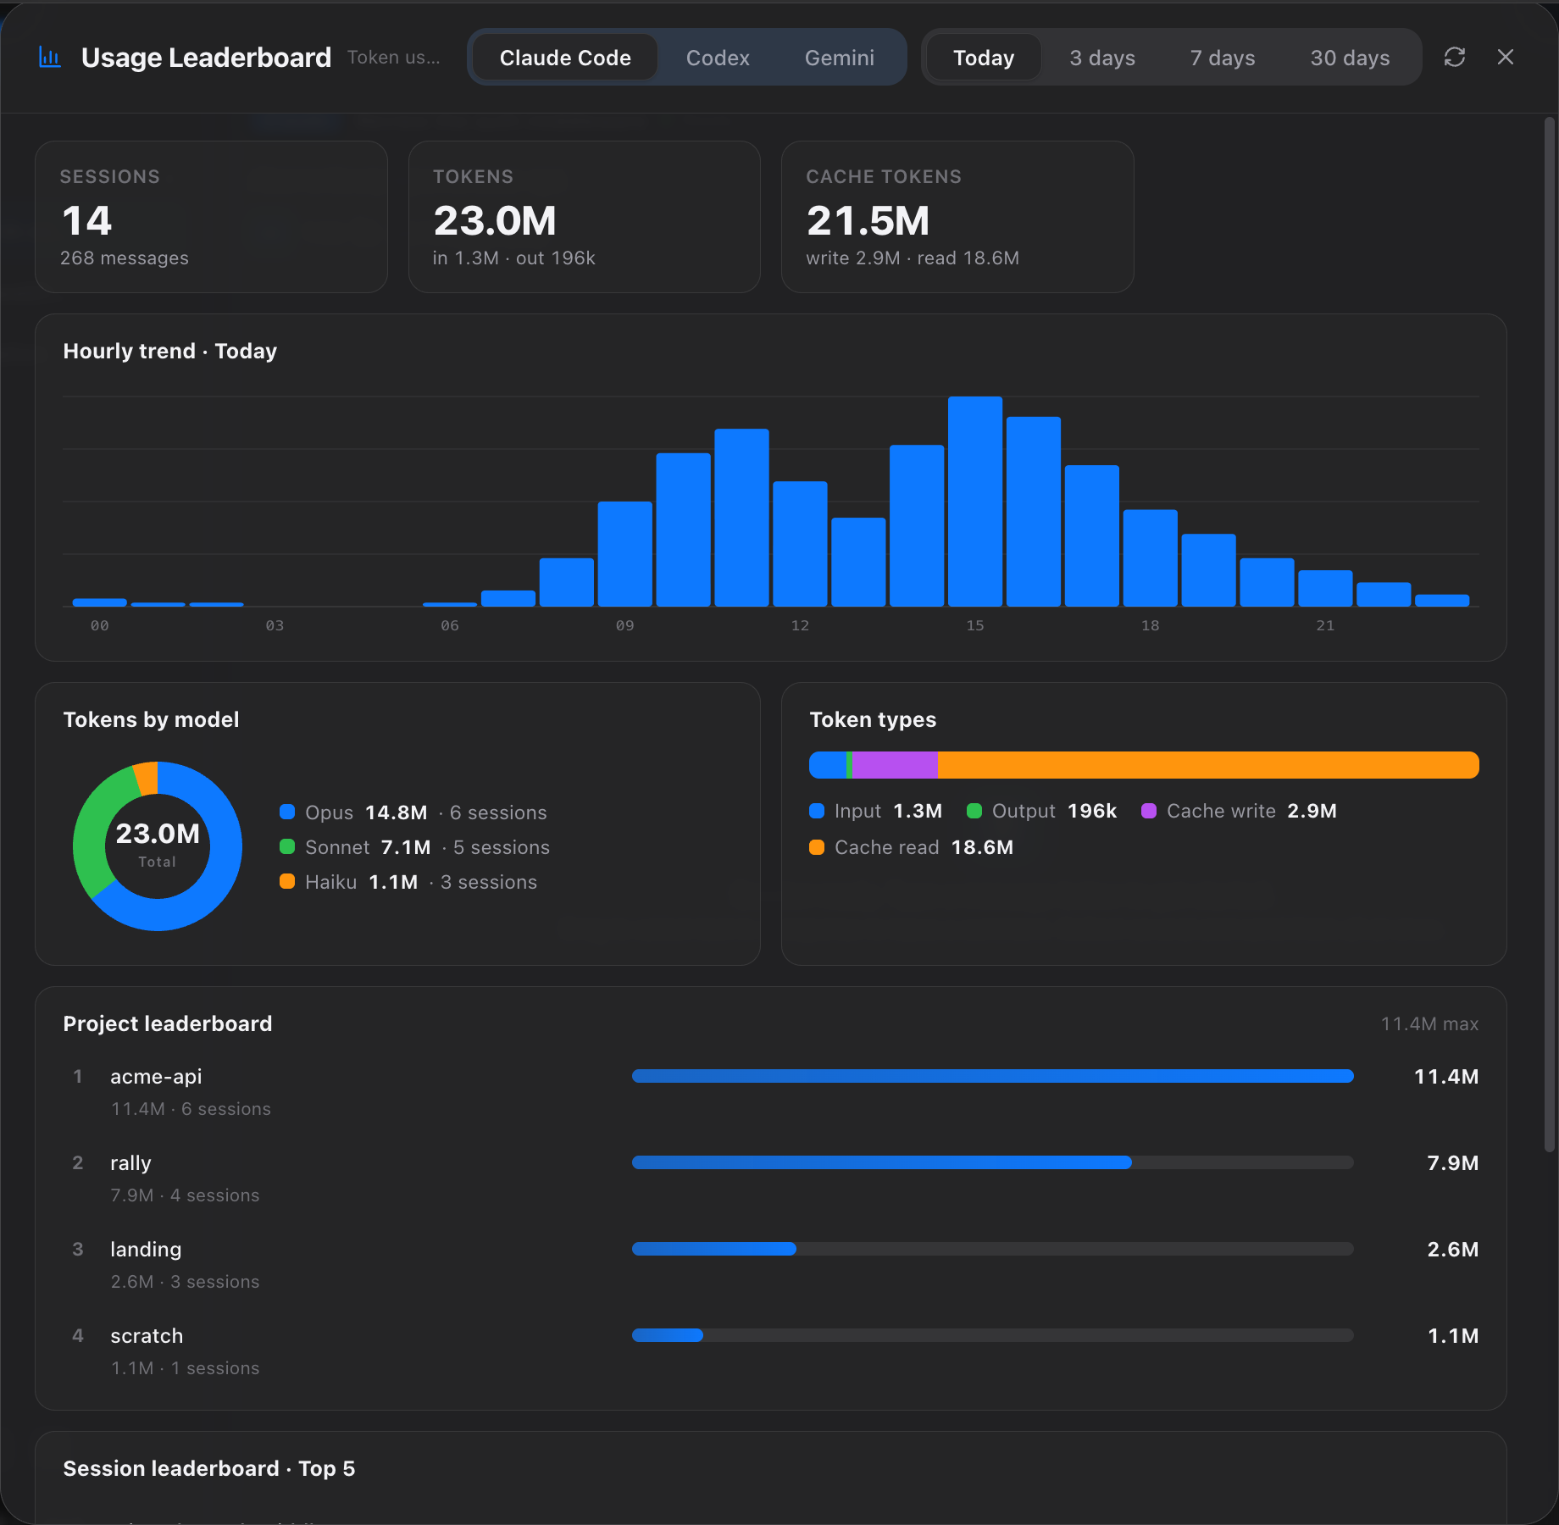Click the '268 messages' text
The height and width of the screenshot is (1525, 1559).
click(x=125, y=258)
